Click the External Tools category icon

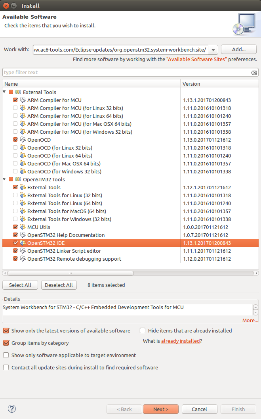click(x=18, y=92)
